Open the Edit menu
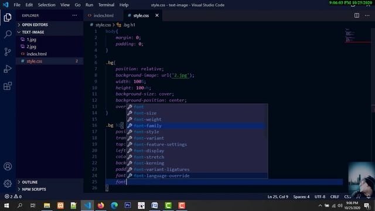The width and height of the screenshot is (375, 211). (x=29, y=5)
